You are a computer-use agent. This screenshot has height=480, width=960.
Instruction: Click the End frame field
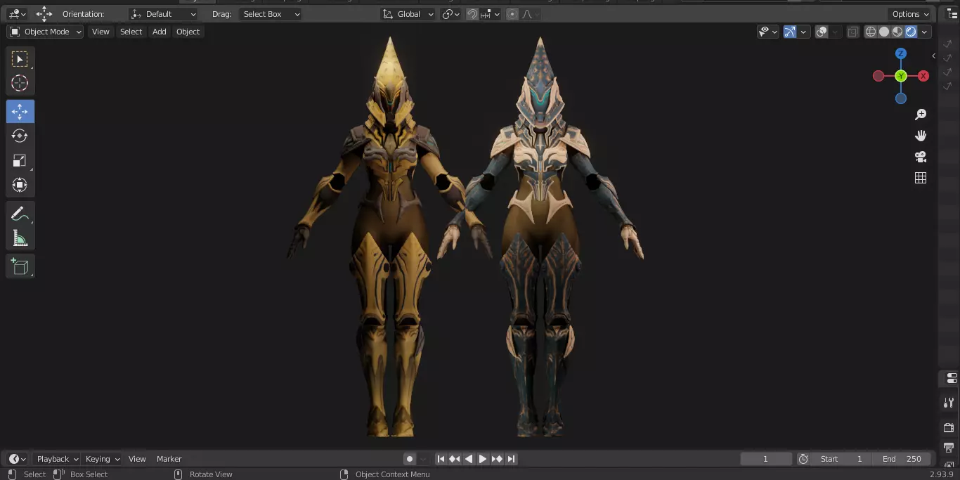(x=902, y=459)
